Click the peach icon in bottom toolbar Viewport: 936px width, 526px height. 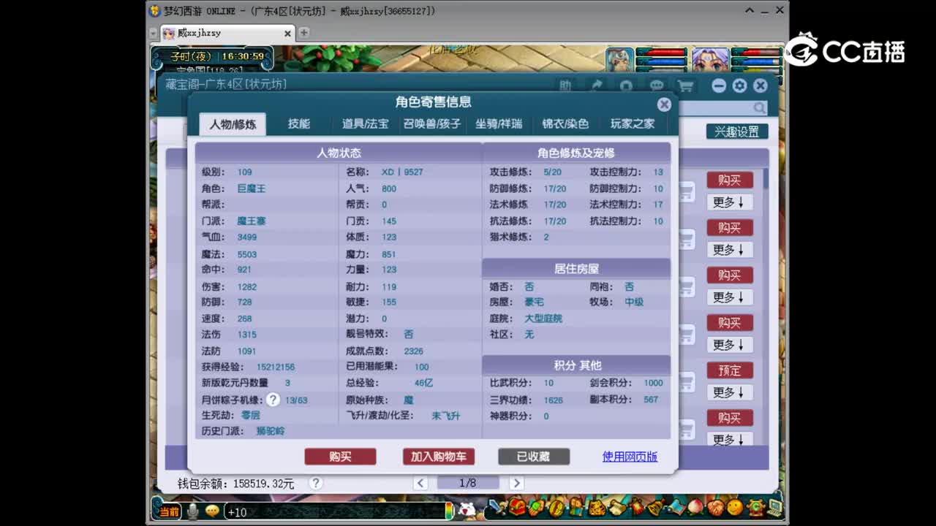pyautogui.click(x=695, y=506)
